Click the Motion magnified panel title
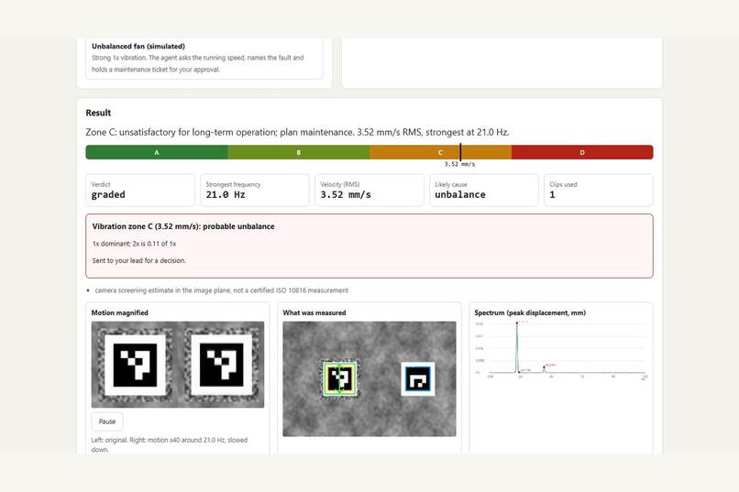The image size is (739, 492). [120, 312]
